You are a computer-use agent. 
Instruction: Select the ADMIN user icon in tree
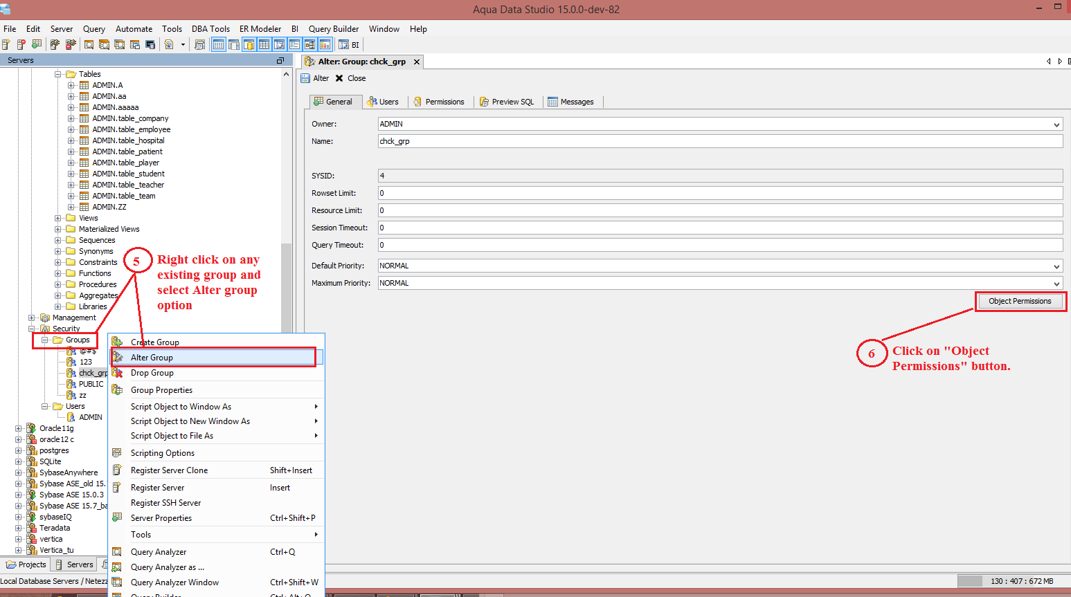(71, 417)
